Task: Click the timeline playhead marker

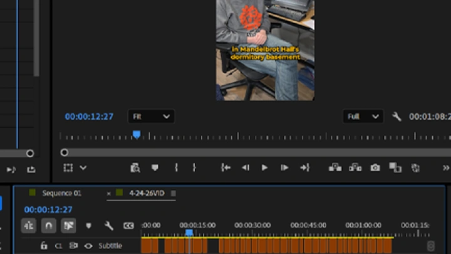Action: pyautogui.click(x=189, y=233)
